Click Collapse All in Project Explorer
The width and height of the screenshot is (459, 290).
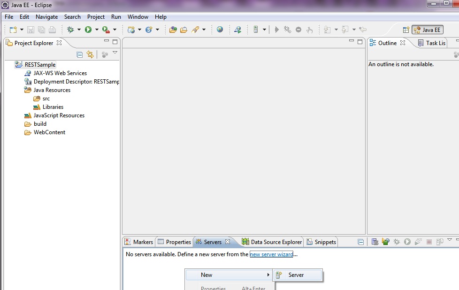(x=79, y=54)
